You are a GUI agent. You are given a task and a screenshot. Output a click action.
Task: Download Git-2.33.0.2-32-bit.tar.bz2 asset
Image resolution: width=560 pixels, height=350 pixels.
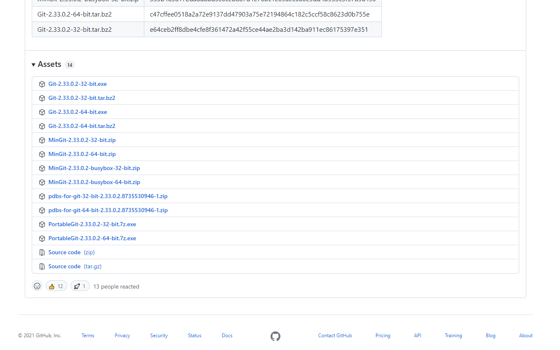(x=82, y=98)
